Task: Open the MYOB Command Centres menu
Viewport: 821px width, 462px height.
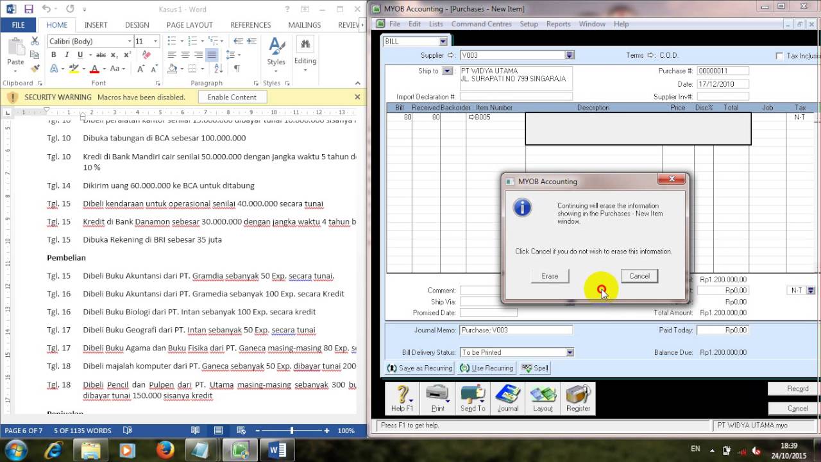Action: pyautogui.click(x=482, y=24)
